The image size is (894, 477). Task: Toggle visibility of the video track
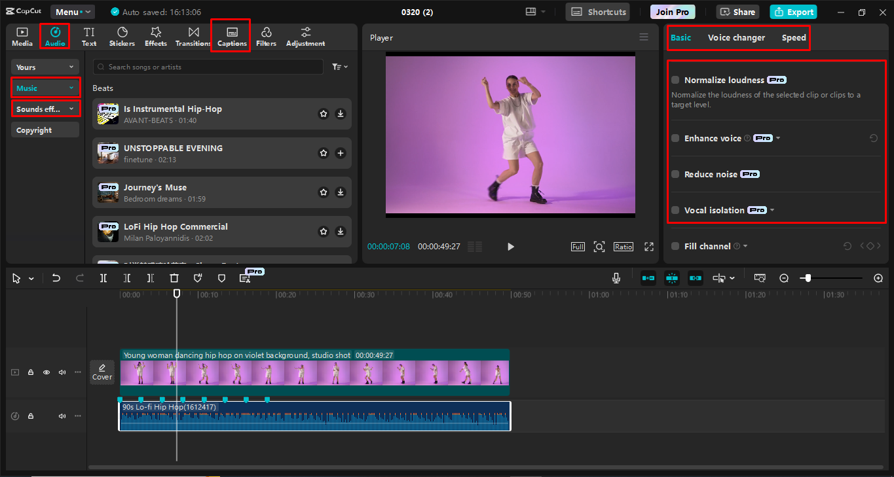click(46, 372)
